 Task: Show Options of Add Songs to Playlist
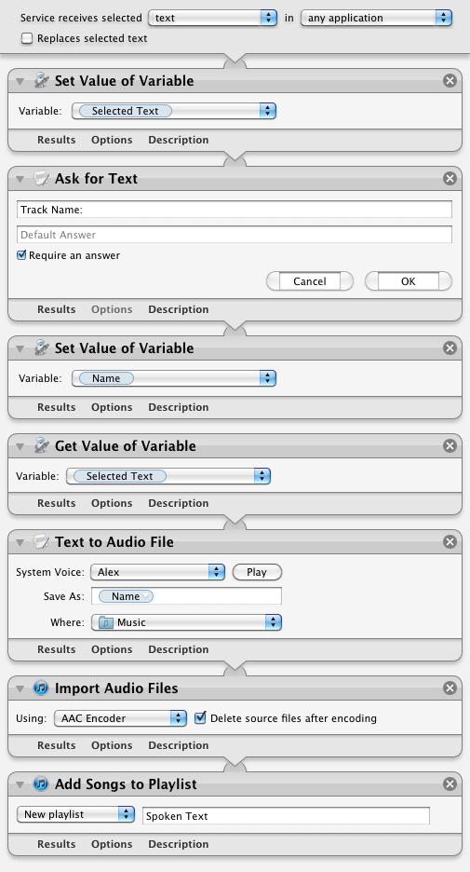coord(112,844)
